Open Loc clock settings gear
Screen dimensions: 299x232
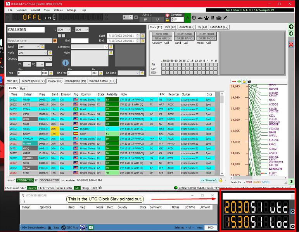(292, 226)
